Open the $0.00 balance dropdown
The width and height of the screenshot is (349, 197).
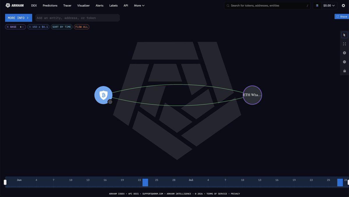(x=329, y=6)
